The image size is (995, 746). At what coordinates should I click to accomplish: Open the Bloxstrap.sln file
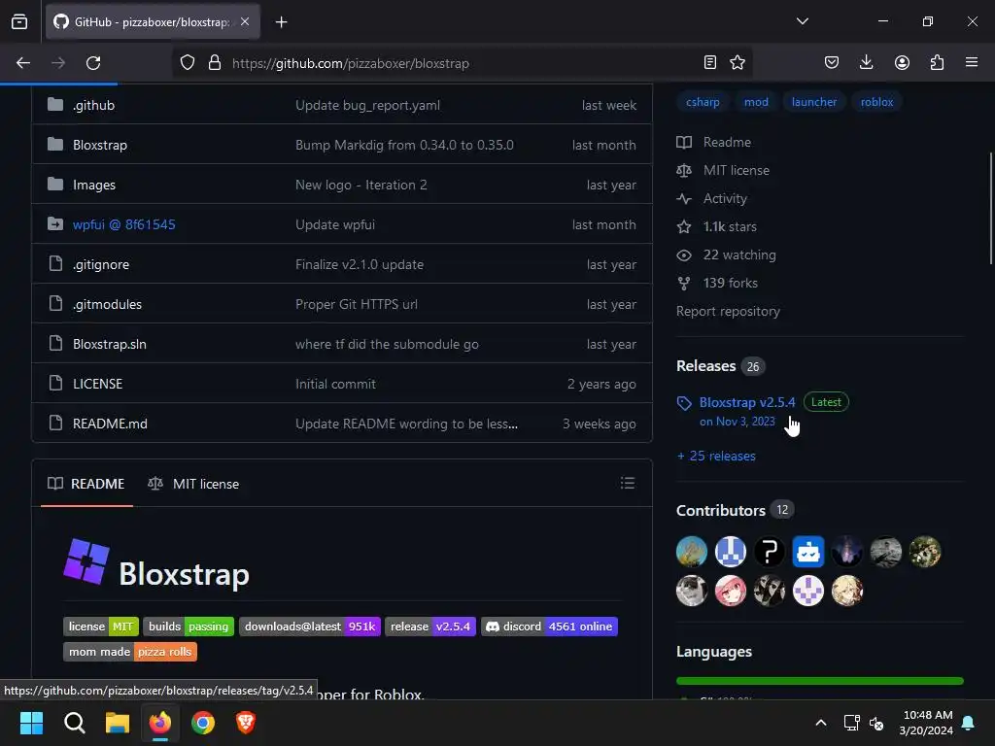coord(110,344)
